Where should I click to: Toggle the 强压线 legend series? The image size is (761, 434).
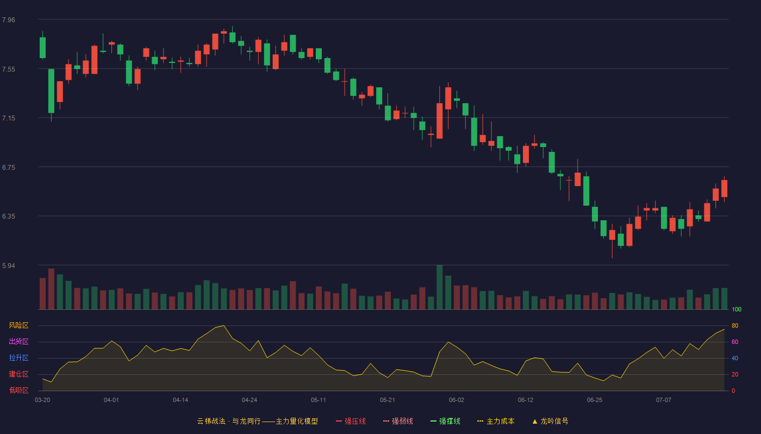pos(351,421)
